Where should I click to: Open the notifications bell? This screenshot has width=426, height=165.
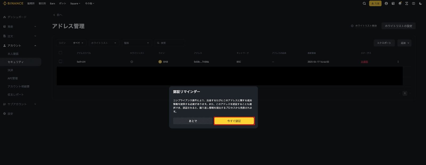point(400,3)
